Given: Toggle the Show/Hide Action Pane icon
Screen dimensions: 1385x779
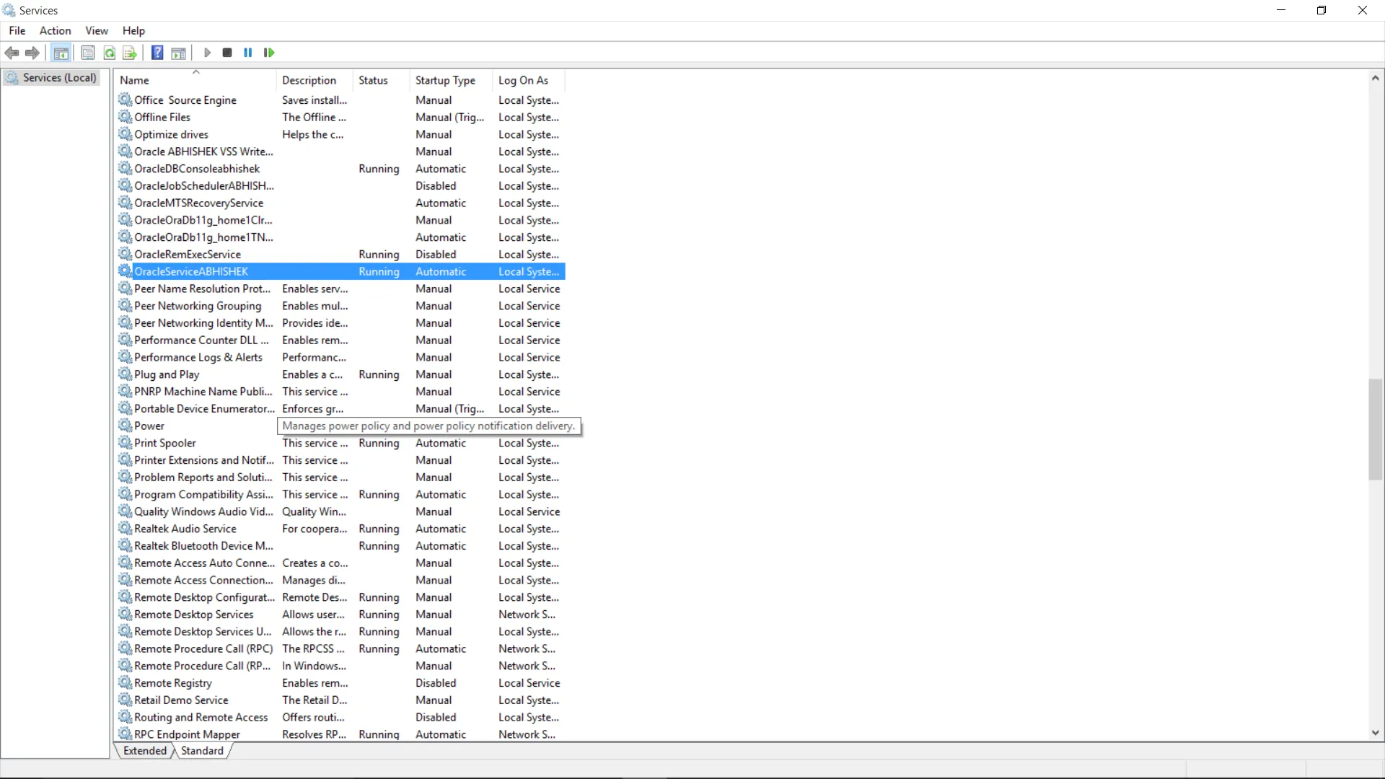Looking at the screenshot, I should point(178,53).
